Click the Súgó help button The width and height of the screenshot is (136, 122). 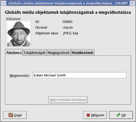(15, 115)
